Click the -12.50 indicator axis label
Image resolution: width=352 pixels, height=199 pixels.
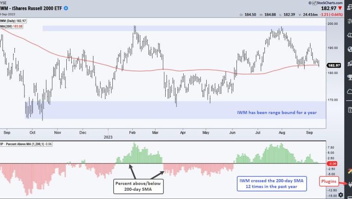(333, 190)
